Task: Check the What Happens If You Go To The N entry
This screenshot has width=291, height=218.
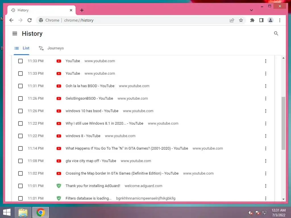Action: pos(20,148)
